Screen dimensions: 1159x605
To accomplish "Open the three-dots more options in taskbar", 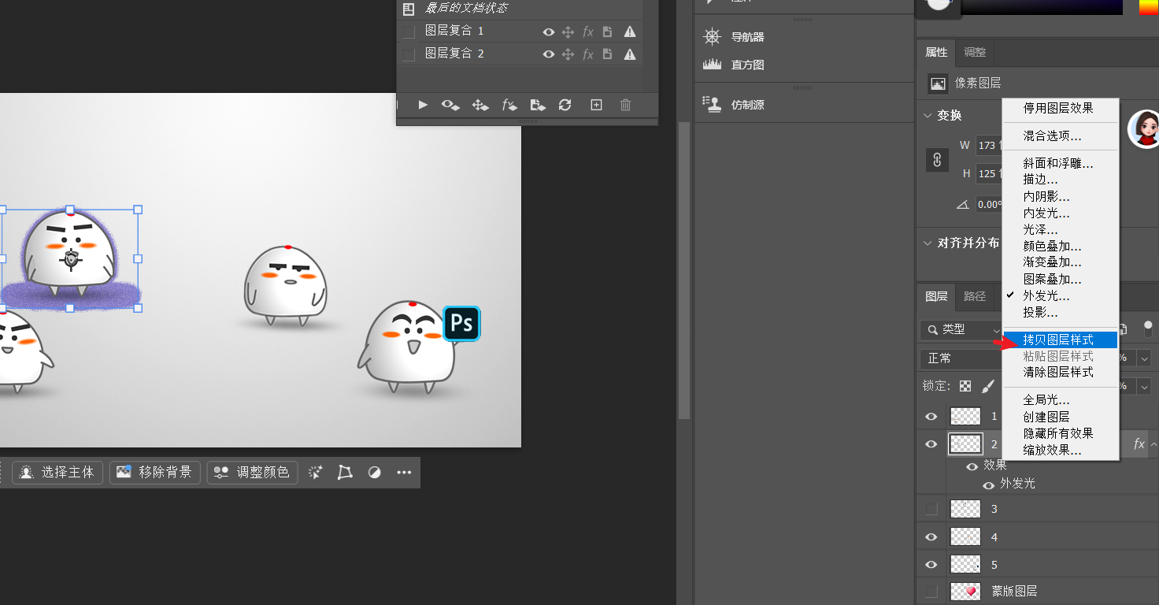I will click(404, 473).
